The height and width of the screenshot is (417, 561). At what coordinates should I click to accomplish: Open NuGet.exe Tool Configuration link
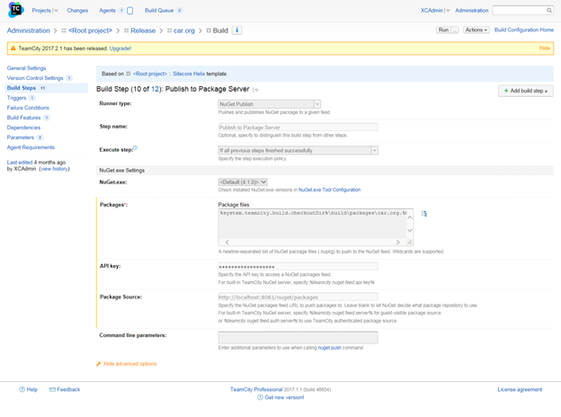(330, 190)
